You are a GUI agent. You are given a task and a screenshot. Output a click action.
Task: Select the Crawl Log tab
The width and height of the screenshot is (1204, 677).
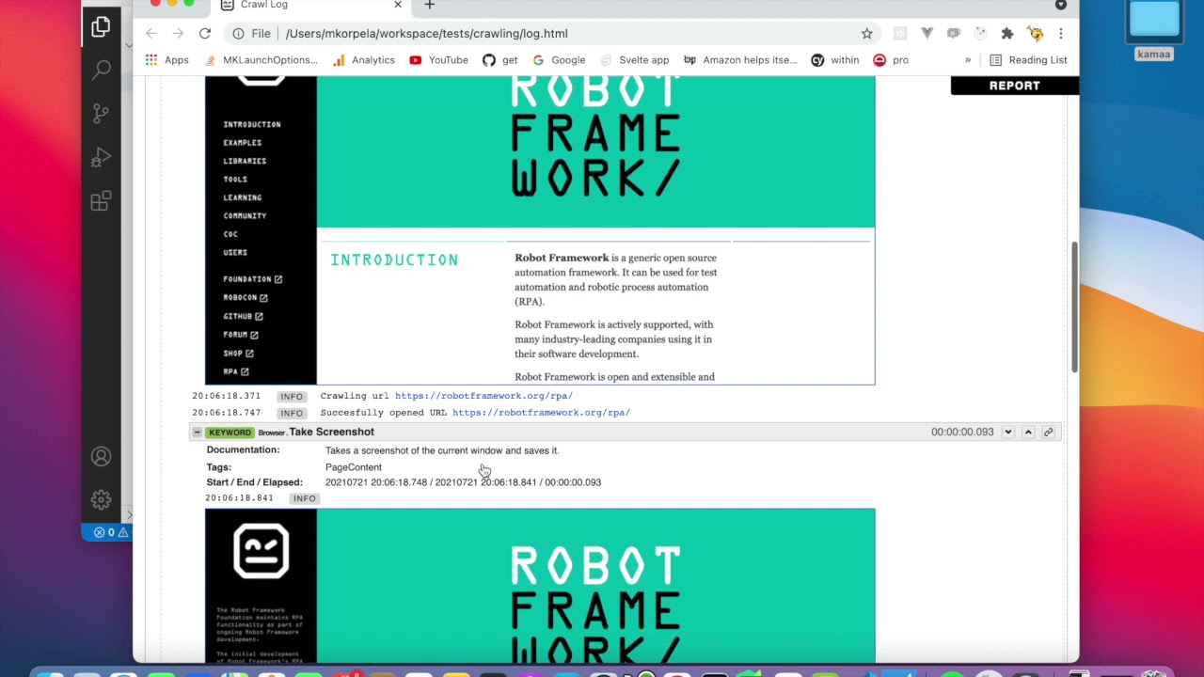pyautogui.click(x=310, y=5)
